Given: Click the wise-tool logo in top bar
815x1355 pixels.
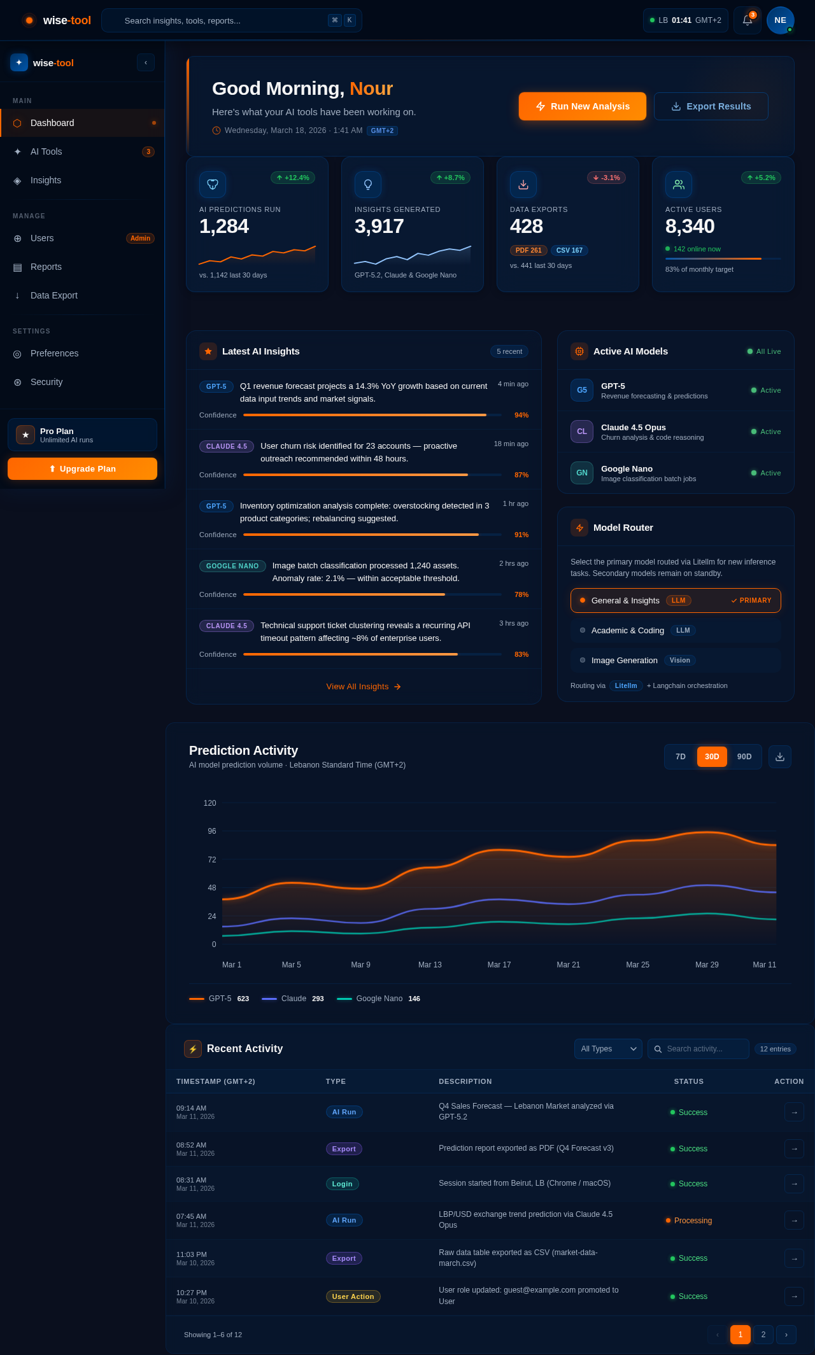Looking at the screenshot, I should [56, 20].
